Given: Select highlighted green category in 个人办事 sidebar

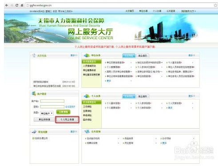Looking at the screenshot, I should 91,102.
